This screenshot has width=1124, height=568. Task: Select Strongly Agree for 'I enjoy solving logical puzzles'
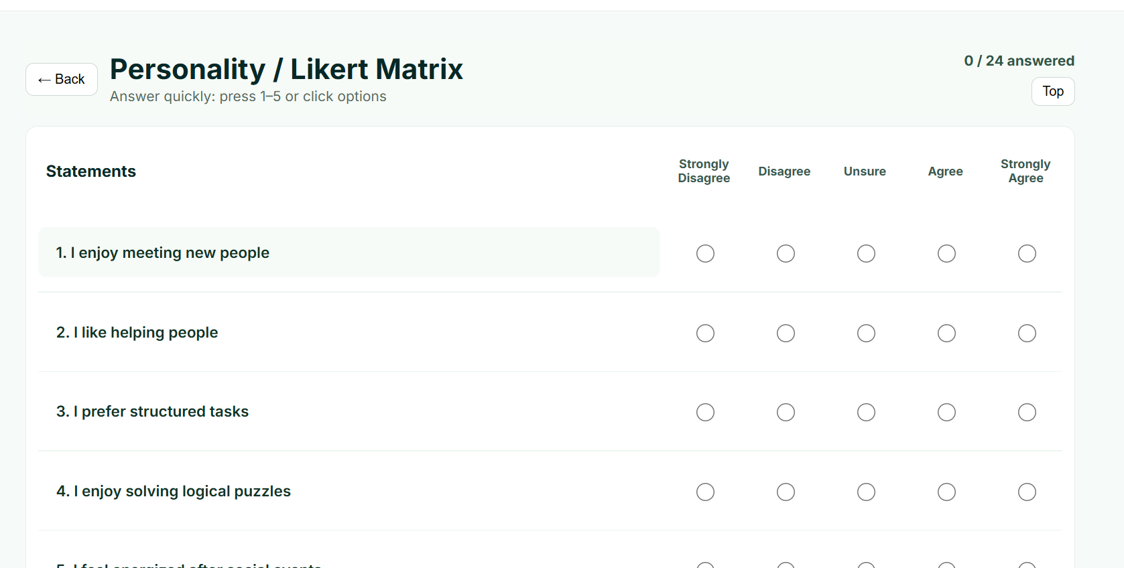(1027, 492)
